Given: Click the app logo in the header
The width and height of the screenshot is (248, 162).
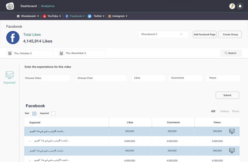Looking at the screenshot, I should (x=10, y=6).
